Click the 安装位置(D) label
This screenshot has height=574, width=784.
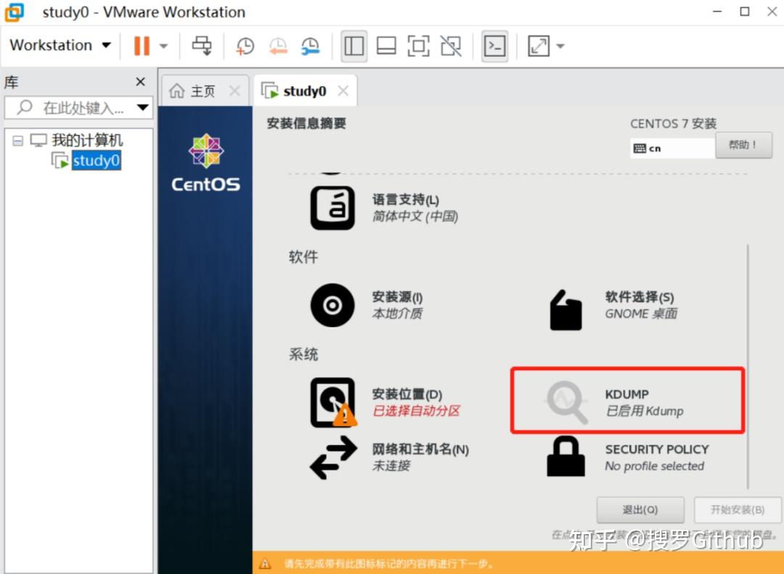point(407,395)
